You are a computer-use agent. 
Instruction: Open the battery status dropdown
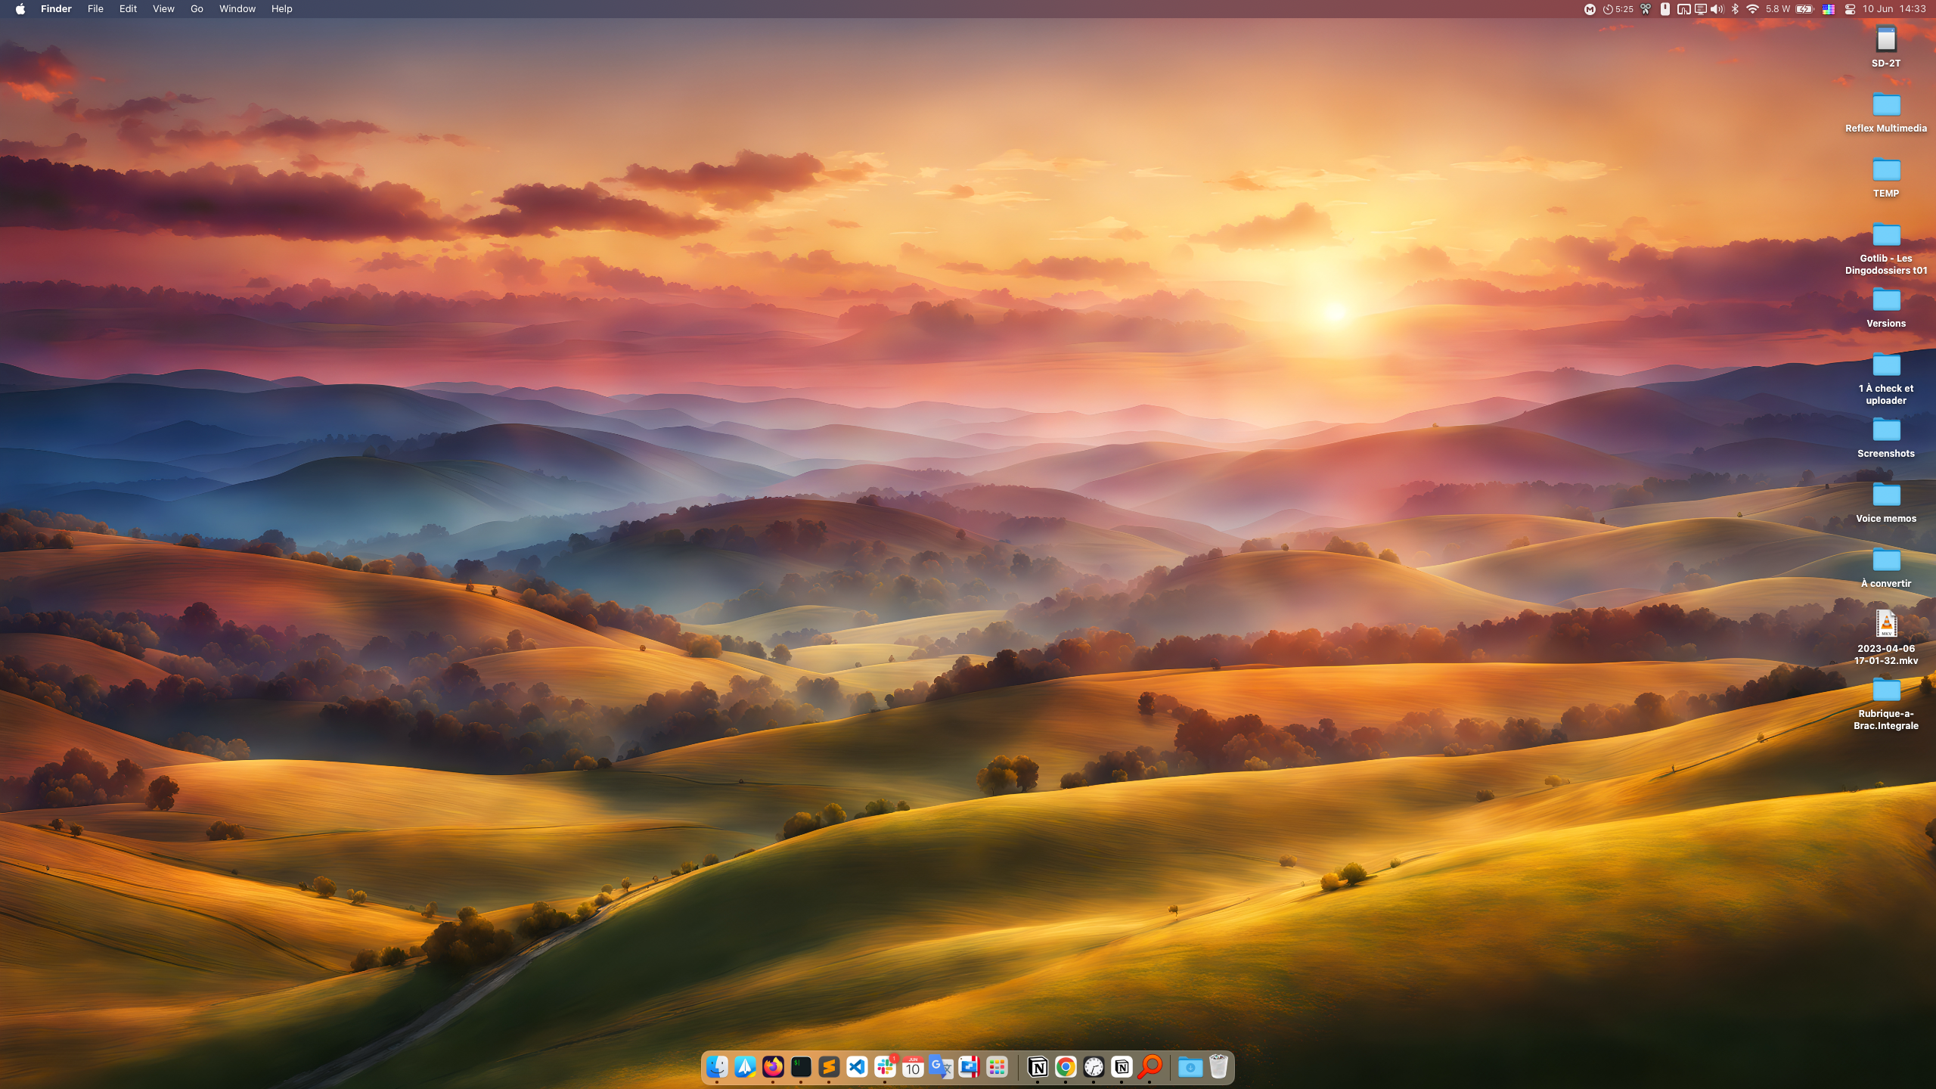pyautogui.click(x=1804, y=9)
